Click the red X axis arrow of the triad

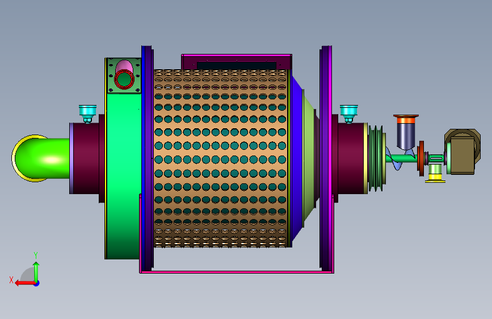[x=25, y=283]
